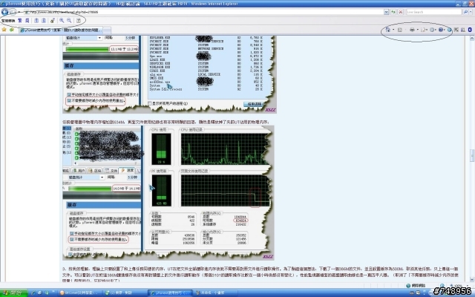
Task: Expand the Home button dropdown arrow
Action: click(x=393, y=30)
